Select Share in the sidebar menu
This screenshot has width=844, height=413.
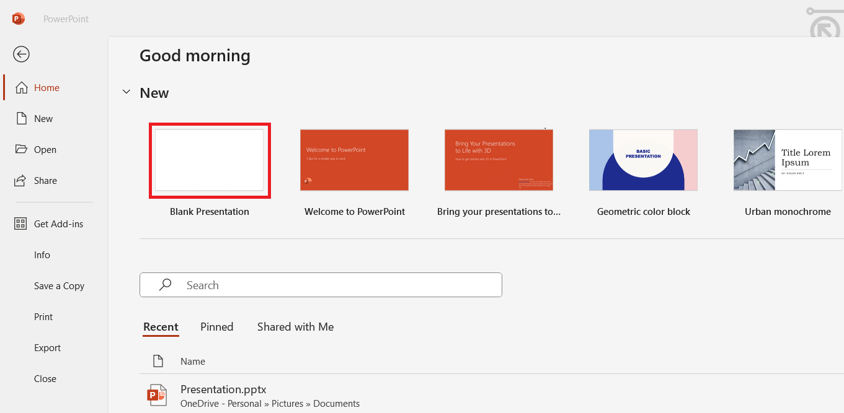pyautogui.click(x=45, y=181)
